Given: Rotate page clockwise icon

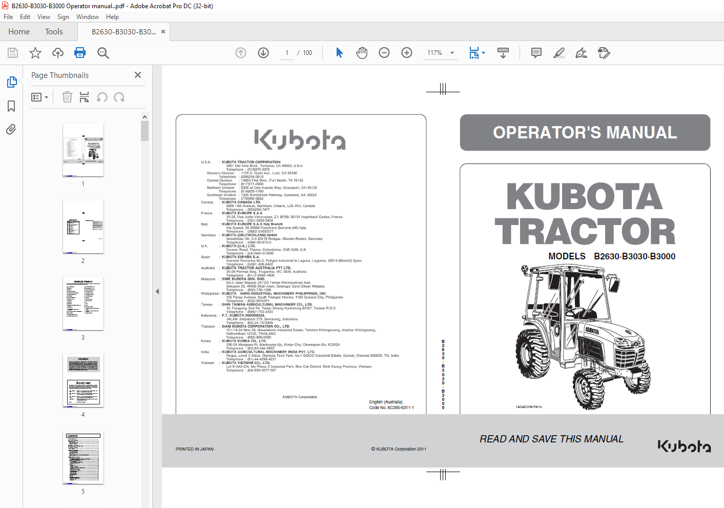Looking at the screenshot, I should (x=119, y=97).
